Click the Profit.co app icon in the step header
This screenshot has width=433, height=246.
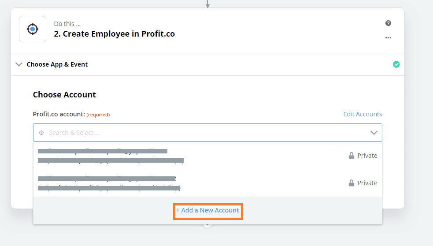point(33,29)
